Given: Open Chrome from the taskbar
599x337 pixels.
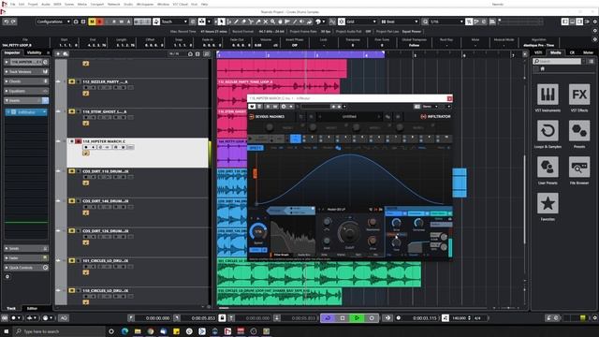Looking at the screenshot, I should [151, 331].
